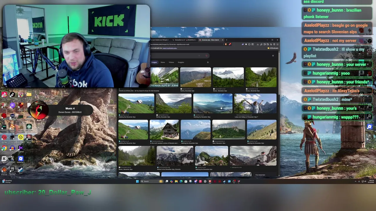Click the taskbar Search box

[152, 181]
